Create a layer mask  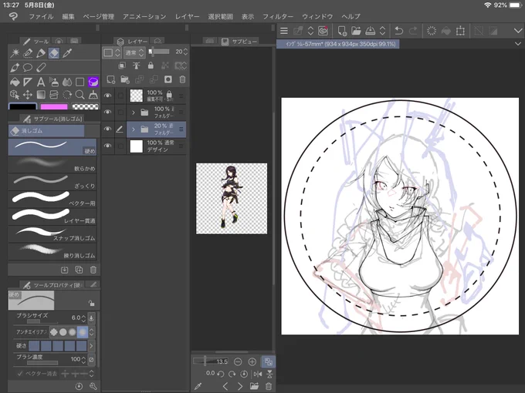coord(168,79)
